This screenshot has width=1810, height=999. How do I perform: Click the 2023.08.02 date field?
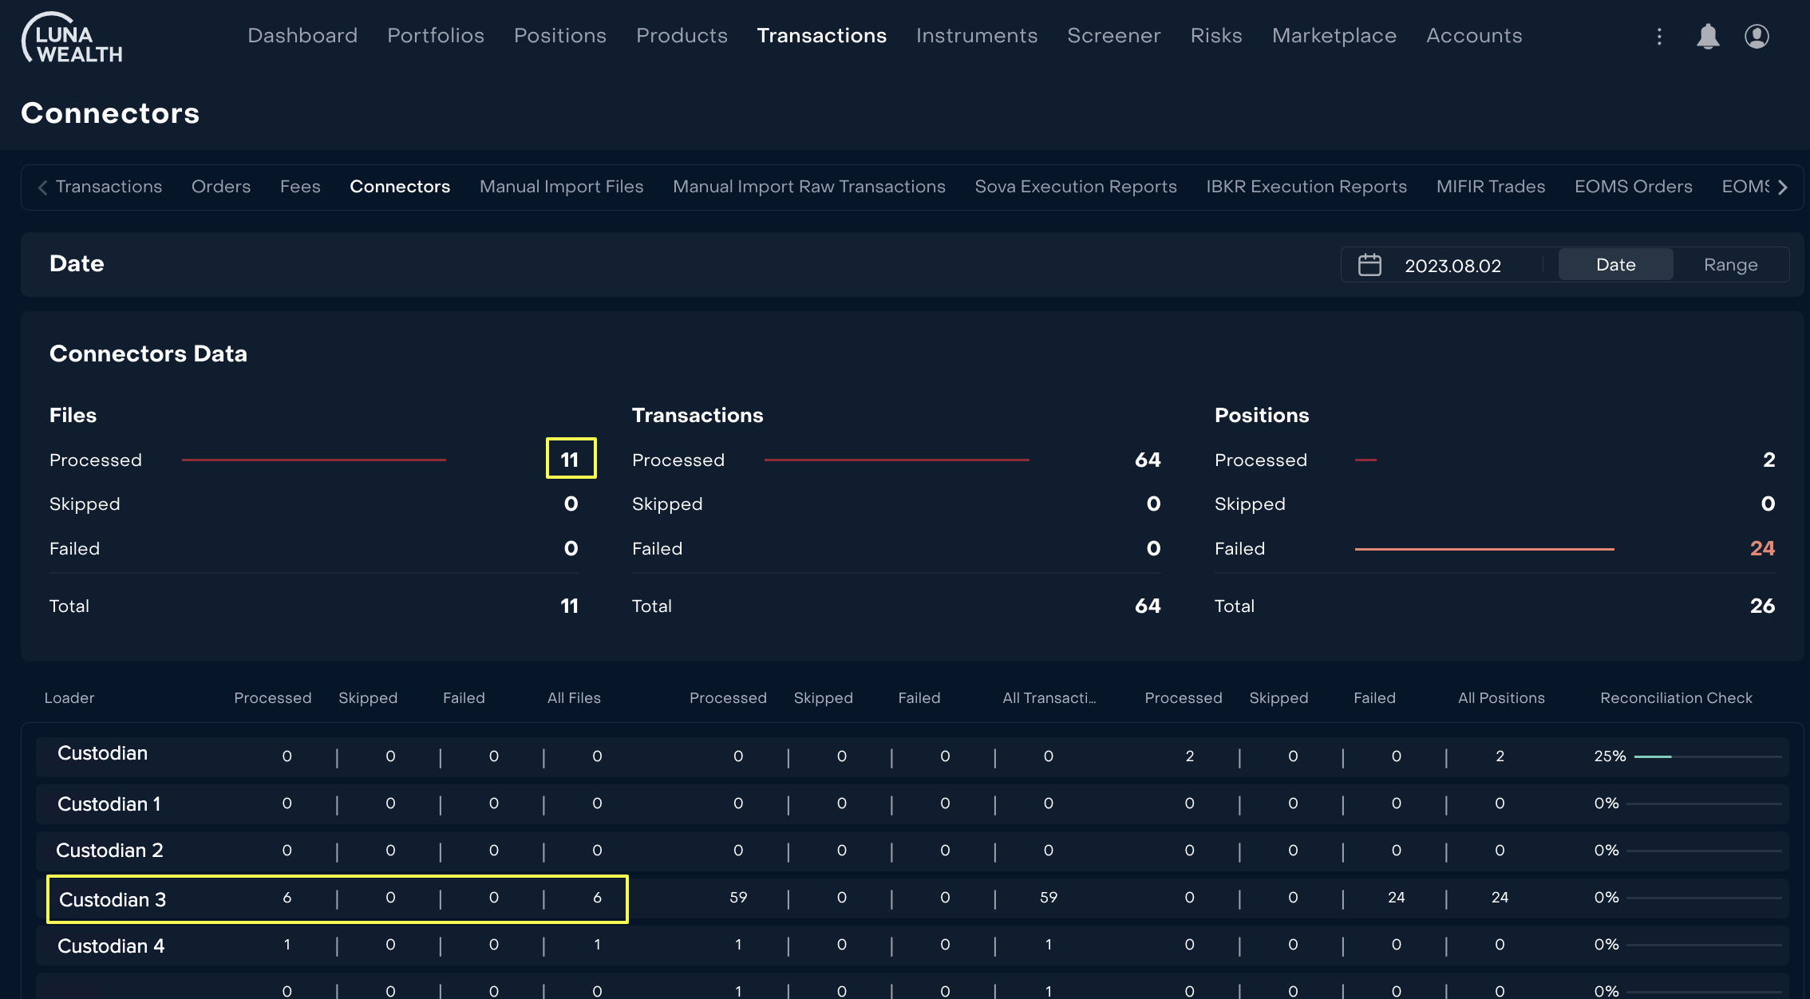1452,266
